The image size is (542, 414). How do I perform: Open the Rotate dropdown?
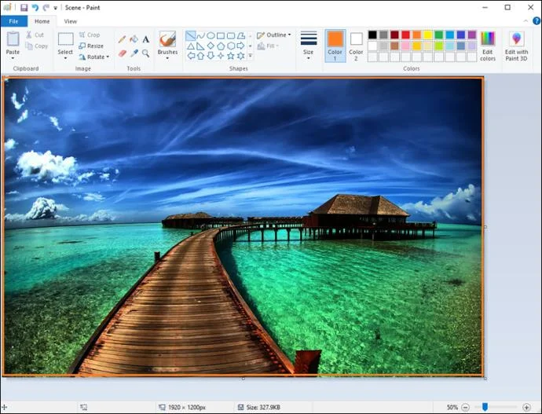[94, 57]
